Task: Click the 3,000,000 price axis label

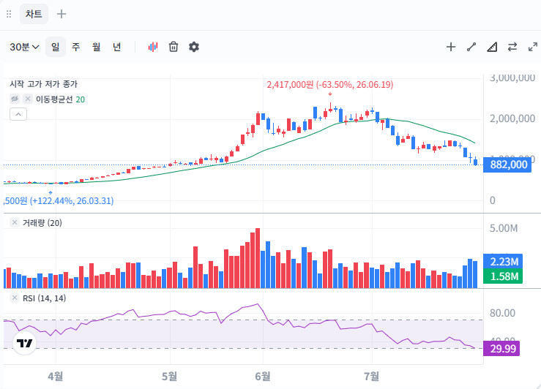Action: (512, 78)
